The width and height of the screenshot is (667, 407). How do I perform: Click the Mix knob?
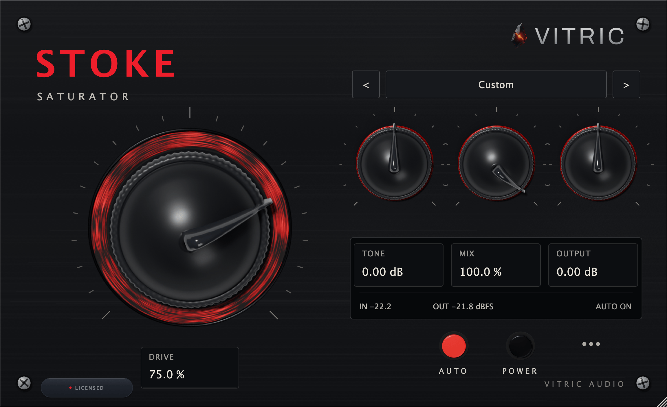coord(496,163)
